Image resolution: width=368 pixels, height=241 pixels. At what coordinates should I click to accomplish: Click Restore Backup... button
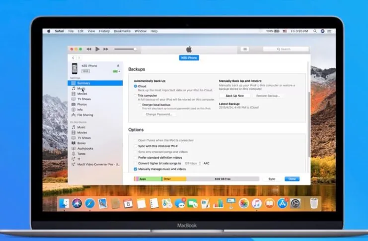tap(268, 96)
